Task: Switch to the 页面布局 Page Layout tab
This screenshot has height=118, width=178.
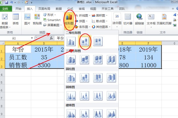Action: click(44, 9)
